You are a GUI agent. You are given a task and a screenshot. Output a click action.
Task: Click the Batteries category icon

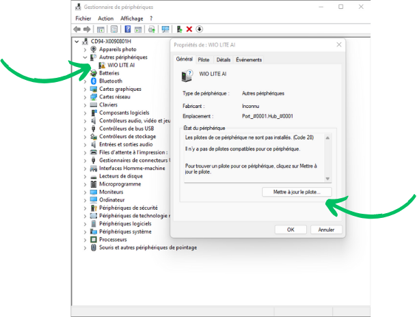(x=94, y=73)
